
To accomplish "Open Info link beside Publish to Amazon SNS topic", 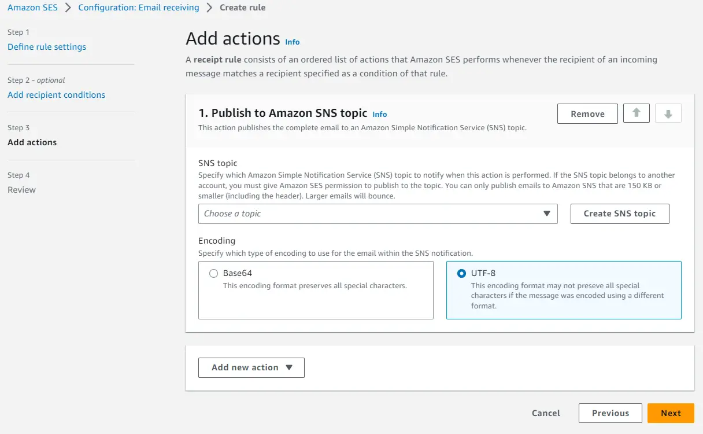I will pyautogui.click(x=380, y=114).
